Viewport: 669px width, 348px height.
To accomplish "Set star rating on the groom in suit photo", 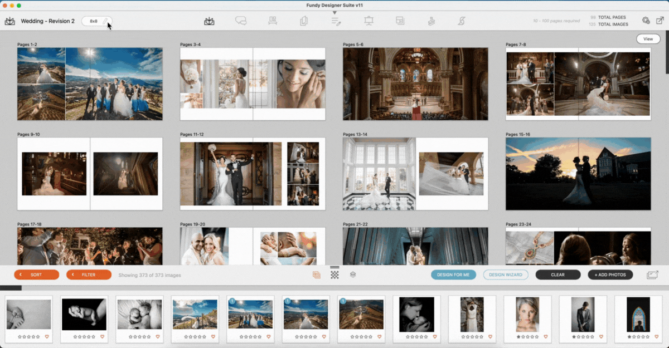I will tap(584, 336).
